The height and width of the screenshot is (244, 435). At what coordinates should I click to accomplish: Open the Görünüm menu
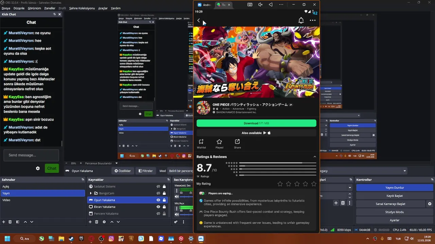click(x=34, y=8)
